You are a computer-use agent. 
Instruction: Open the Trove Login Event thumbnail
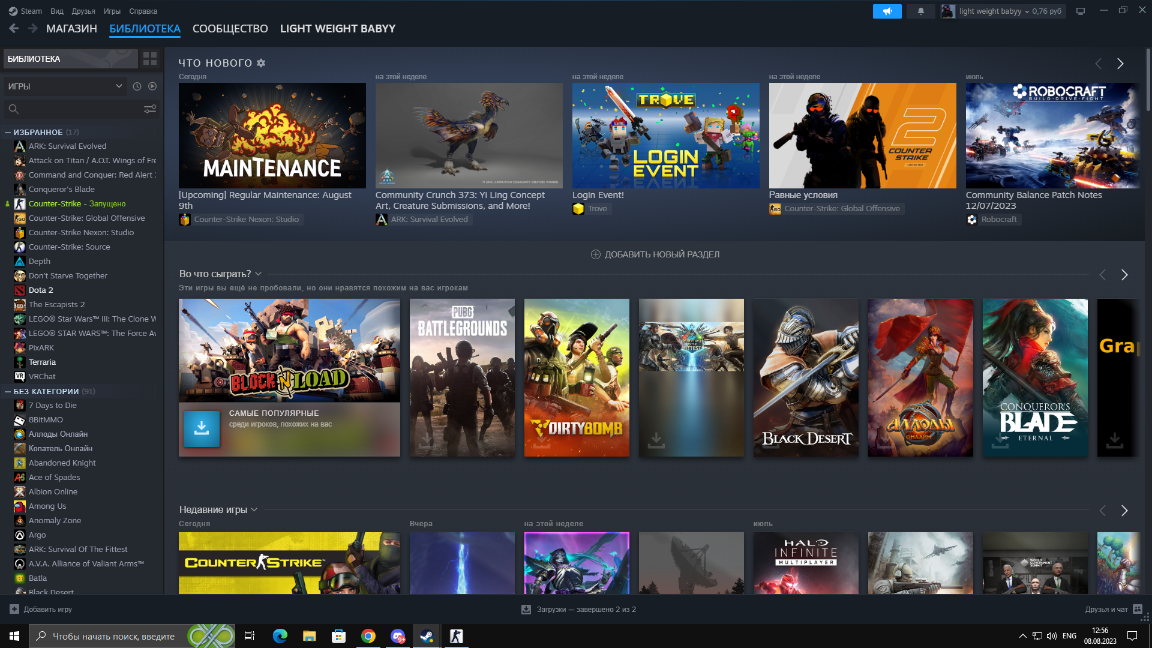665,136
